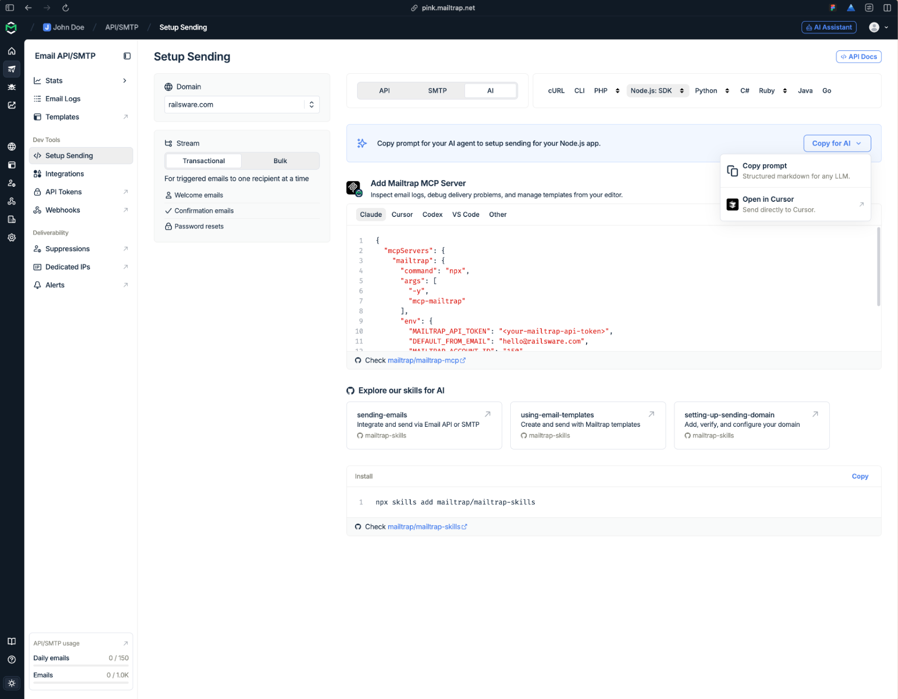Switch to the Other MCP tab

498,214
